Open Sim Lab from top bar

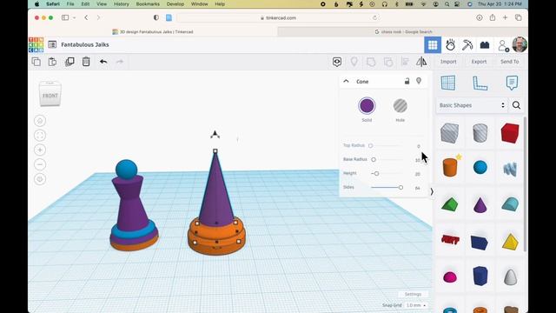(x=450, y=45)
